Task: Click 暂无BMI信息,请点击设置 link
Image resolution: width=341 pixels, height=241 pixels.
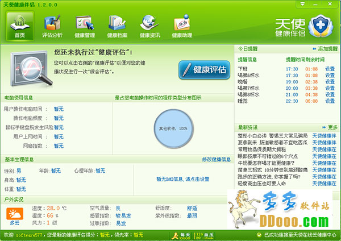Action: (x=183, y=179)
